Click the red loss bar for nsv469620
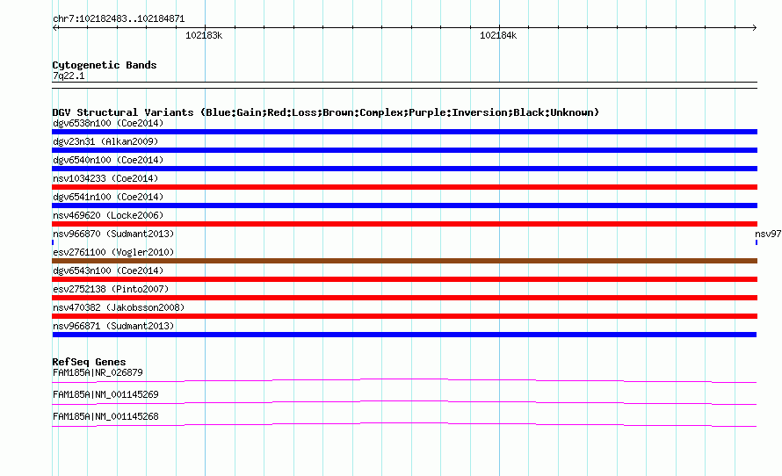Screen dimensions: 782x476 (x=404, y=224)
